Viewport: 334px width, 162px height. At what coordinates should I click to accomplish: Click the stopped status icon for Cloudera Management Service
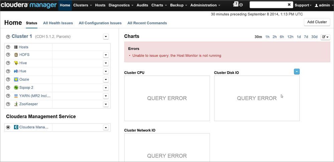coord(8,127)
